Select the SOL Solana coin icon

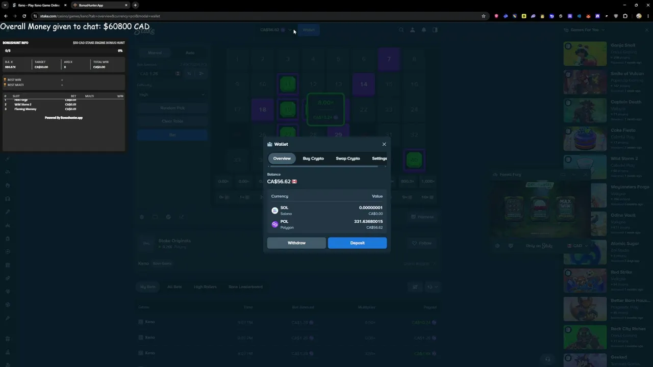tap(275, 211)
